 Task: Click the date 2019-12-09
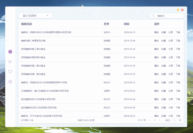point(130,41)
